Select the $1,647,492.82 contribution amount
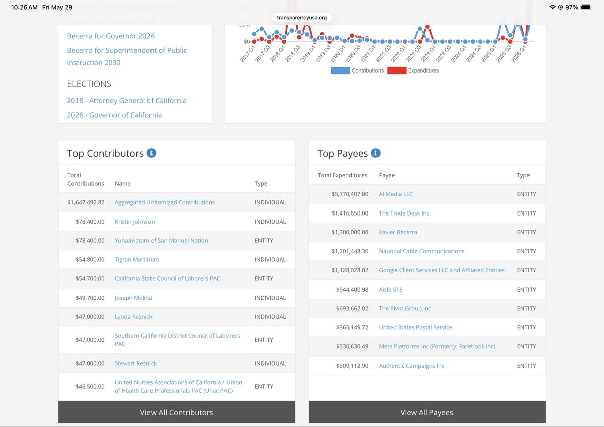Viewport: 604px width, 427px height. 86,202
